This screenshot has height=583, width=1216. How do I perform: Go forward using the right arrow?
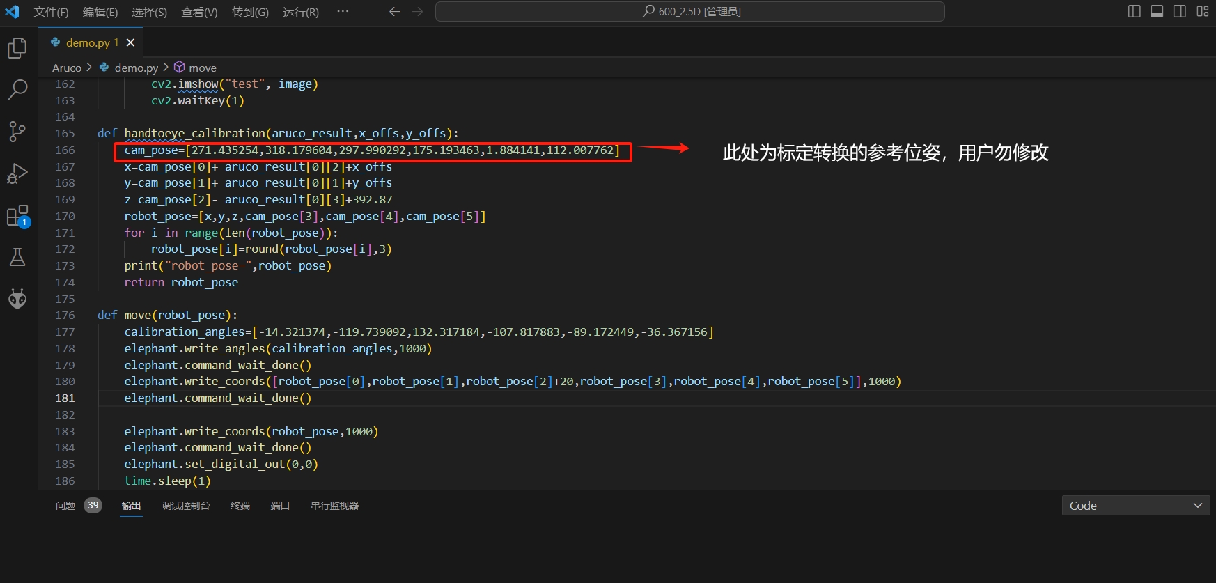point(417,12)
